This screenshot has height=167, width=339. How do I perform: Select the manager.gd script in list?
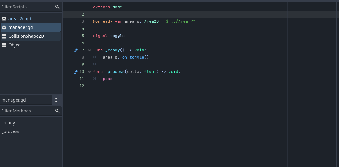coord(31,27)
